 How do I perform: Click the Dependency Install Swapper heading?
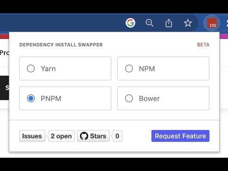pyautogui.click(x=61, y=45)
